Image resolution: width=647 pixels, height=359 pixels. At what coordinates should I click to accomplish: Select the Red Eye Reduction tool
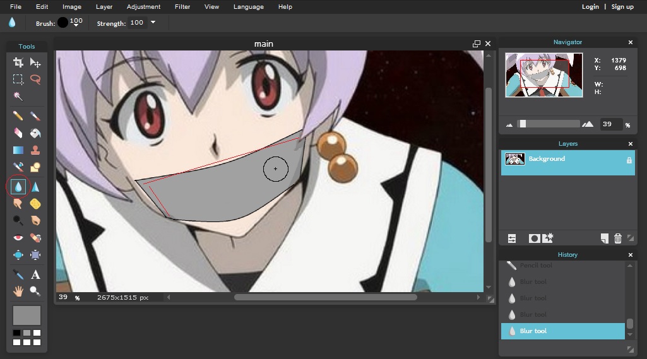point(18,238)
